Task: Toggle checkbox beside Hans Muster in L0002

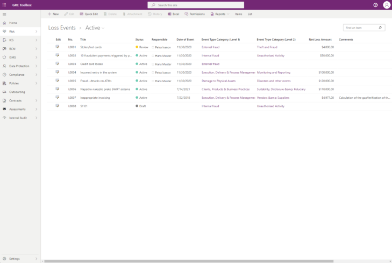Action: [x=153, y=56]
